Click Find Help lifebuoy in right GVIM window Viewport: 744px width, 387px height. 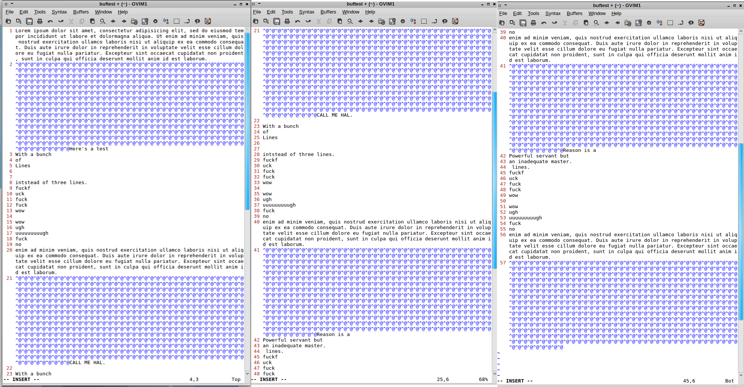[x=701, y=23]
